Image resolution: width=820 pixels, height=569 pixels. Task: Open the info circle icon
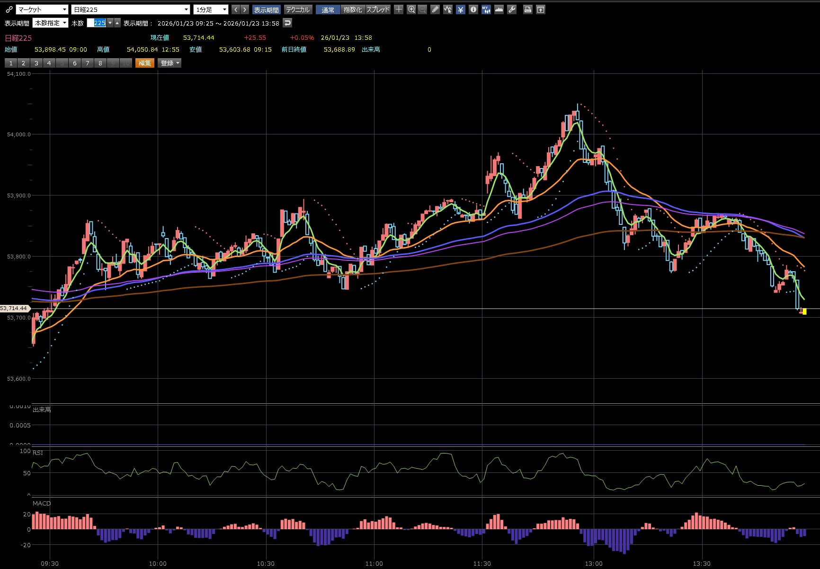[473, 9]
